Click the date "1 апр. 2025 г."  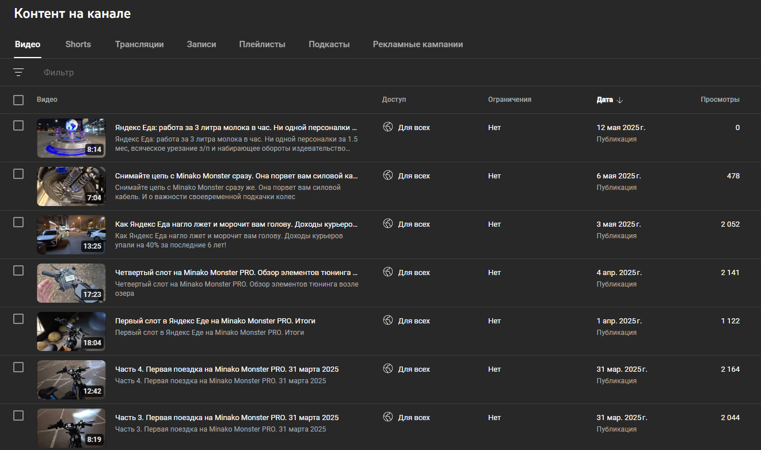619,321
